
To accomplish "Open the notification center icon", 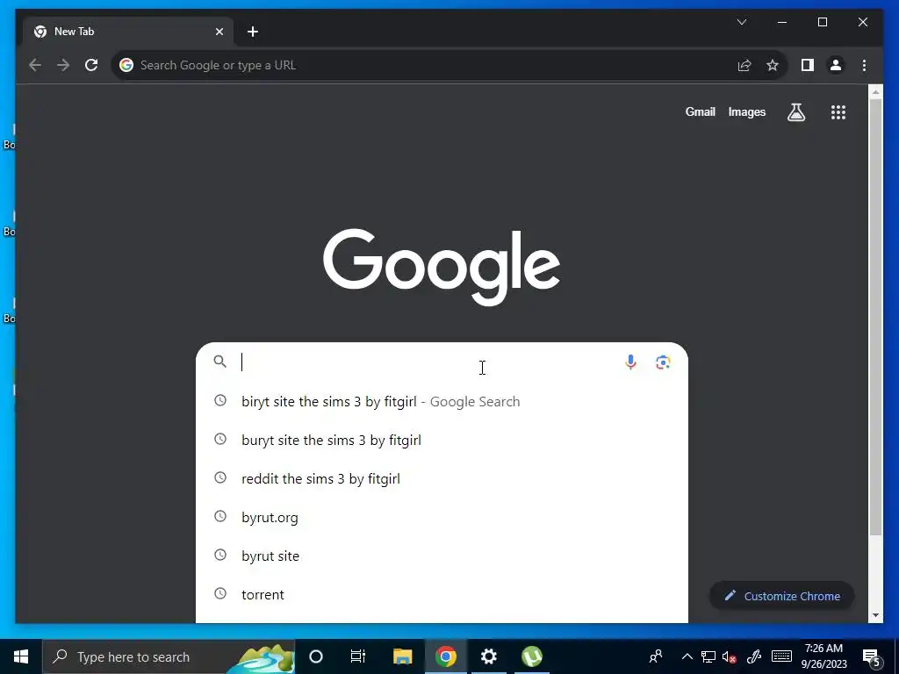I will pos(872,657).
